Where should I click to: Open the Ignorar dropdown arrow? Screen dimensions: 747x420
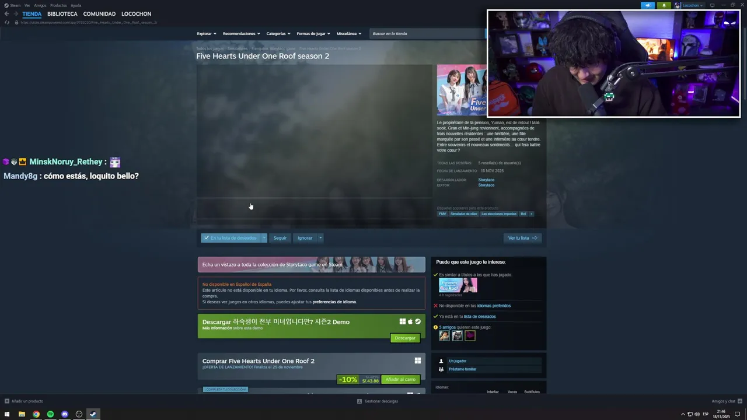tap(320, 238)
